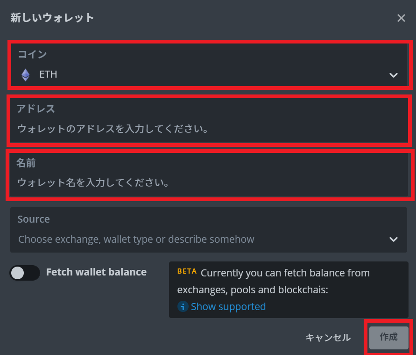Screen dimensions: 416x355
Task: Click the Fetch wallet balance label
Action: click(x=96, y=272)
